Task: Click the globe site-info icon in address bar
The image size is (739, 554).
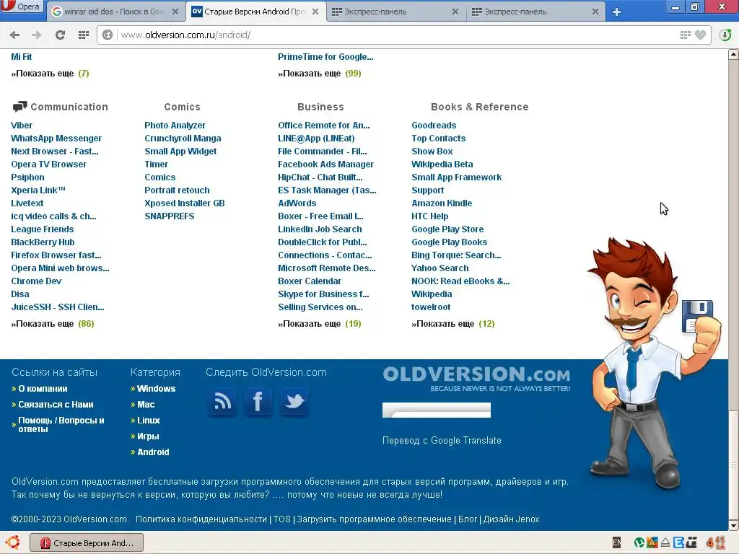Action: 108,35
